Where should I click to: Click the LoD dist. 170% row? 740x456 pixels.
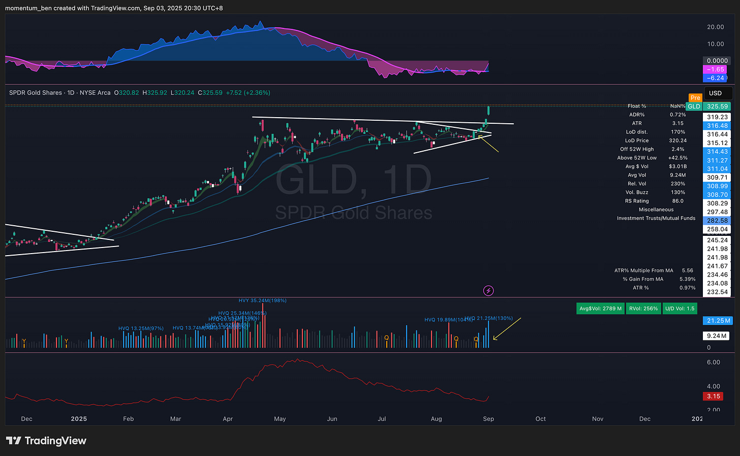656,132
